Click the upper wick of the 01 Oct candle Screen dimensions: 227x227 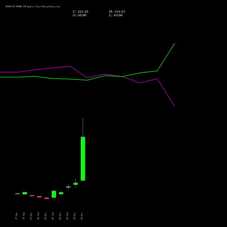click(x=83, y=127)
